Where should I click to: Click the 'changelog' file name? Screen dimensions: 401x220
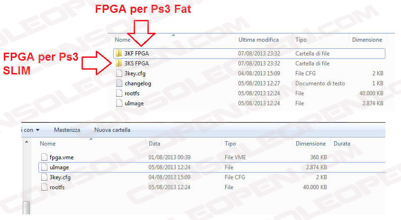tap(138, 83)
